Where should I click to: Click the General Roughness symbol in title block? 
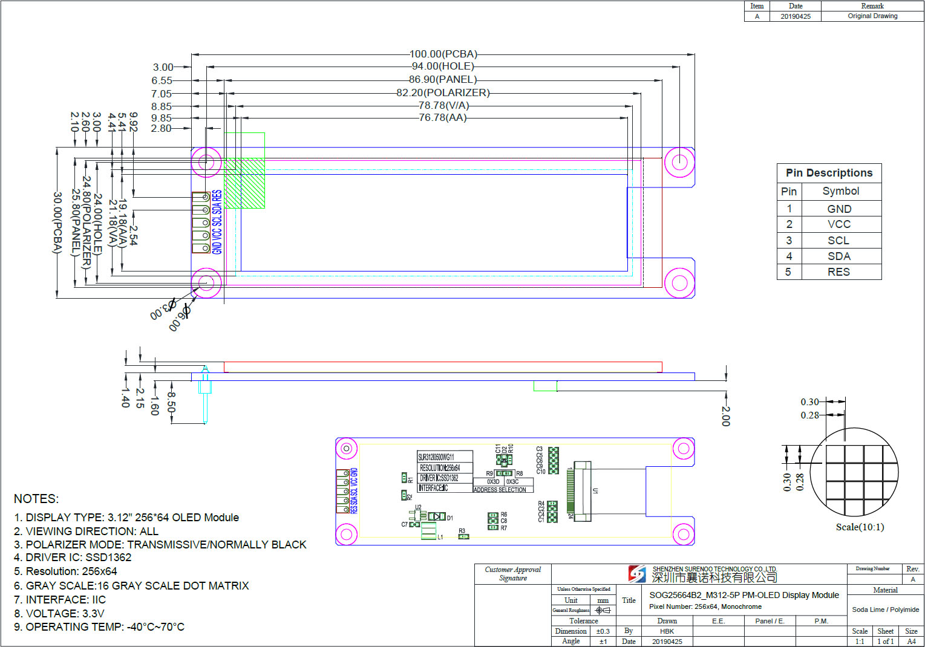tap(603, 610)
